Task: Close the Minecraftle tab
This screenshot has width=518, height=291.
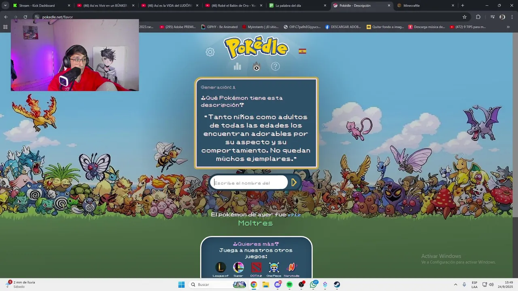Action: 453,6
